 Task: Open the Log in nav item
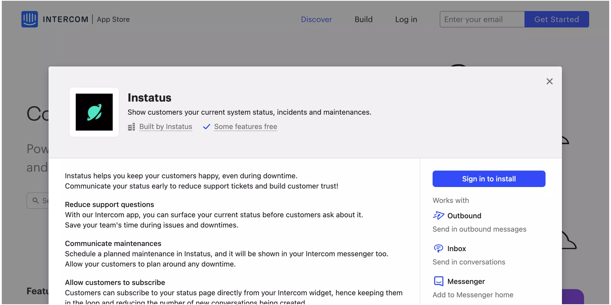pos(406,19)
